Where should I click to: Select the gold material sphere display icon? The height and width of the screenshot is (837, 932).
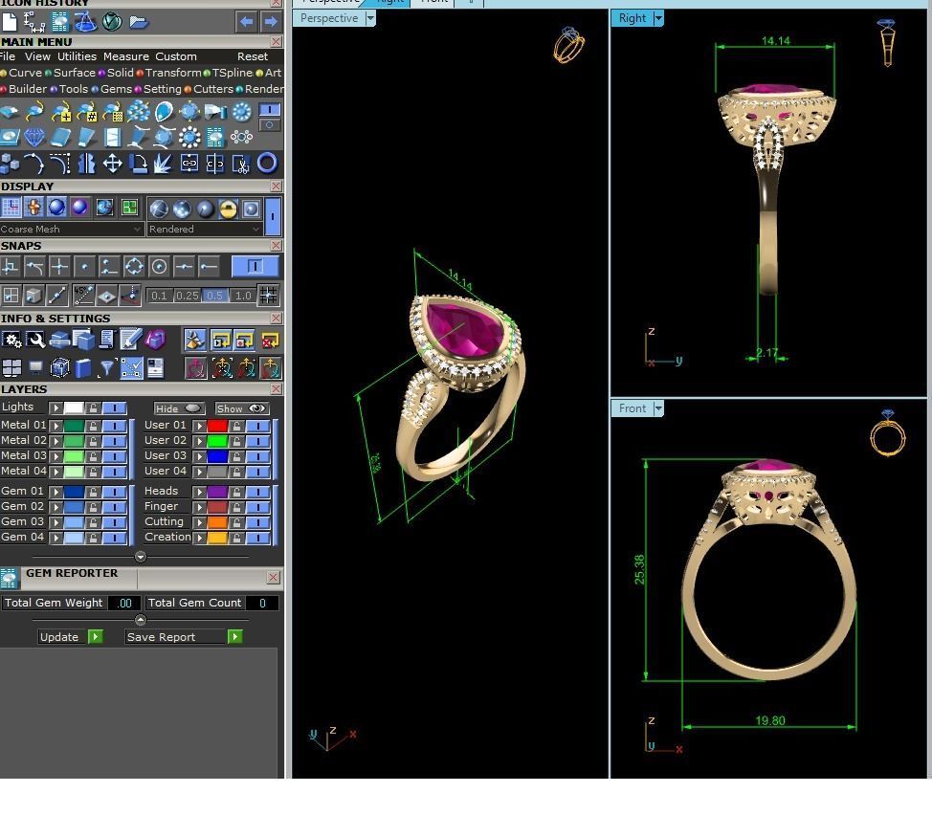(229, 209)
